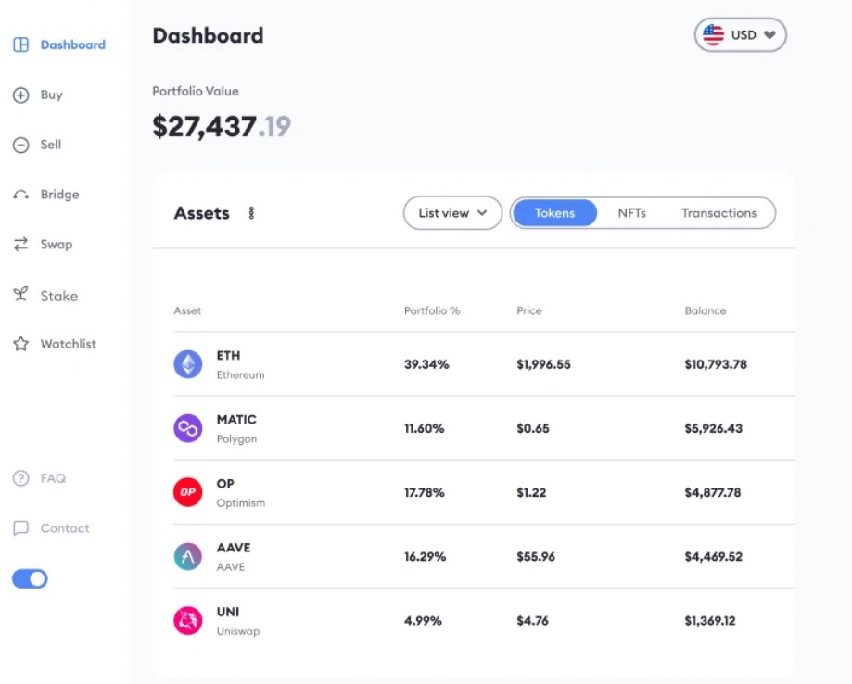
Task: Click the Bridge icon
Action: [x=20, y=194]
